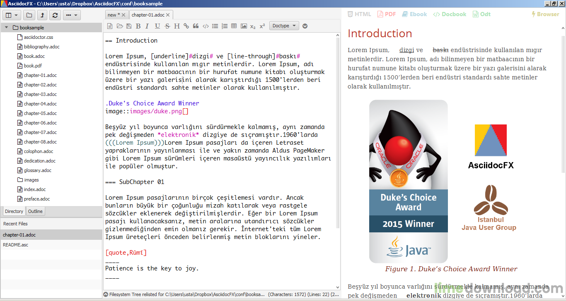566x301 pixels.
Task: Convert document to HTML
Action: click(x=359, y=14)
